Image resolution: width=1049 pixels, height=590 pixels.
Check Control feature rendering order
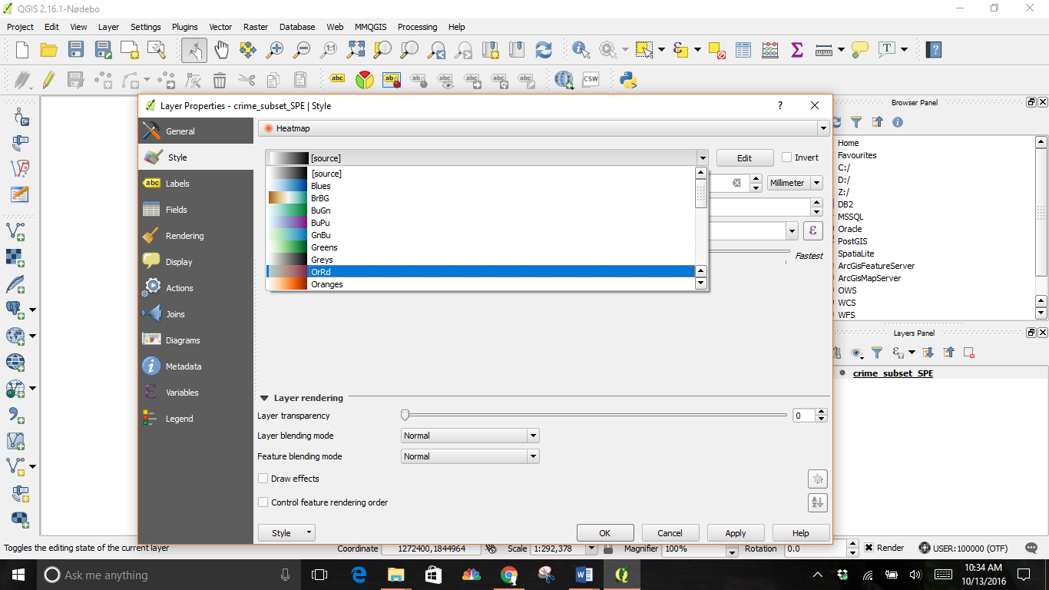tap(264, 502)
